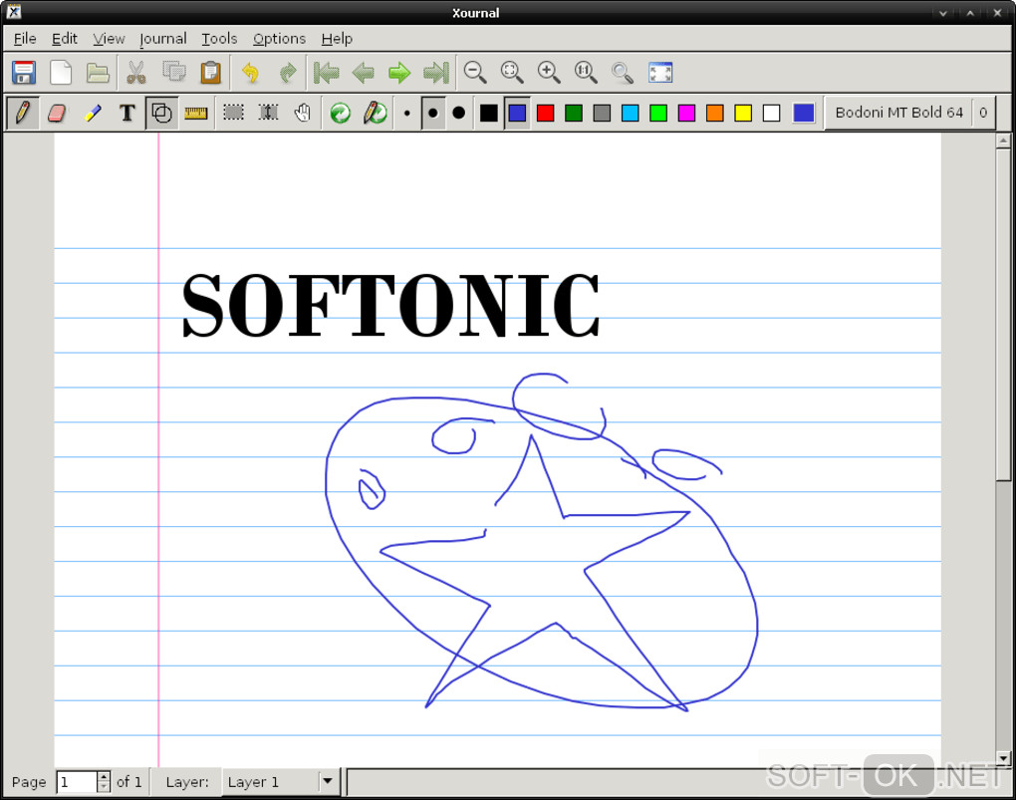Pick the bright green color swatch
Screen dimensions: 1016x800
tap(658, 114)
